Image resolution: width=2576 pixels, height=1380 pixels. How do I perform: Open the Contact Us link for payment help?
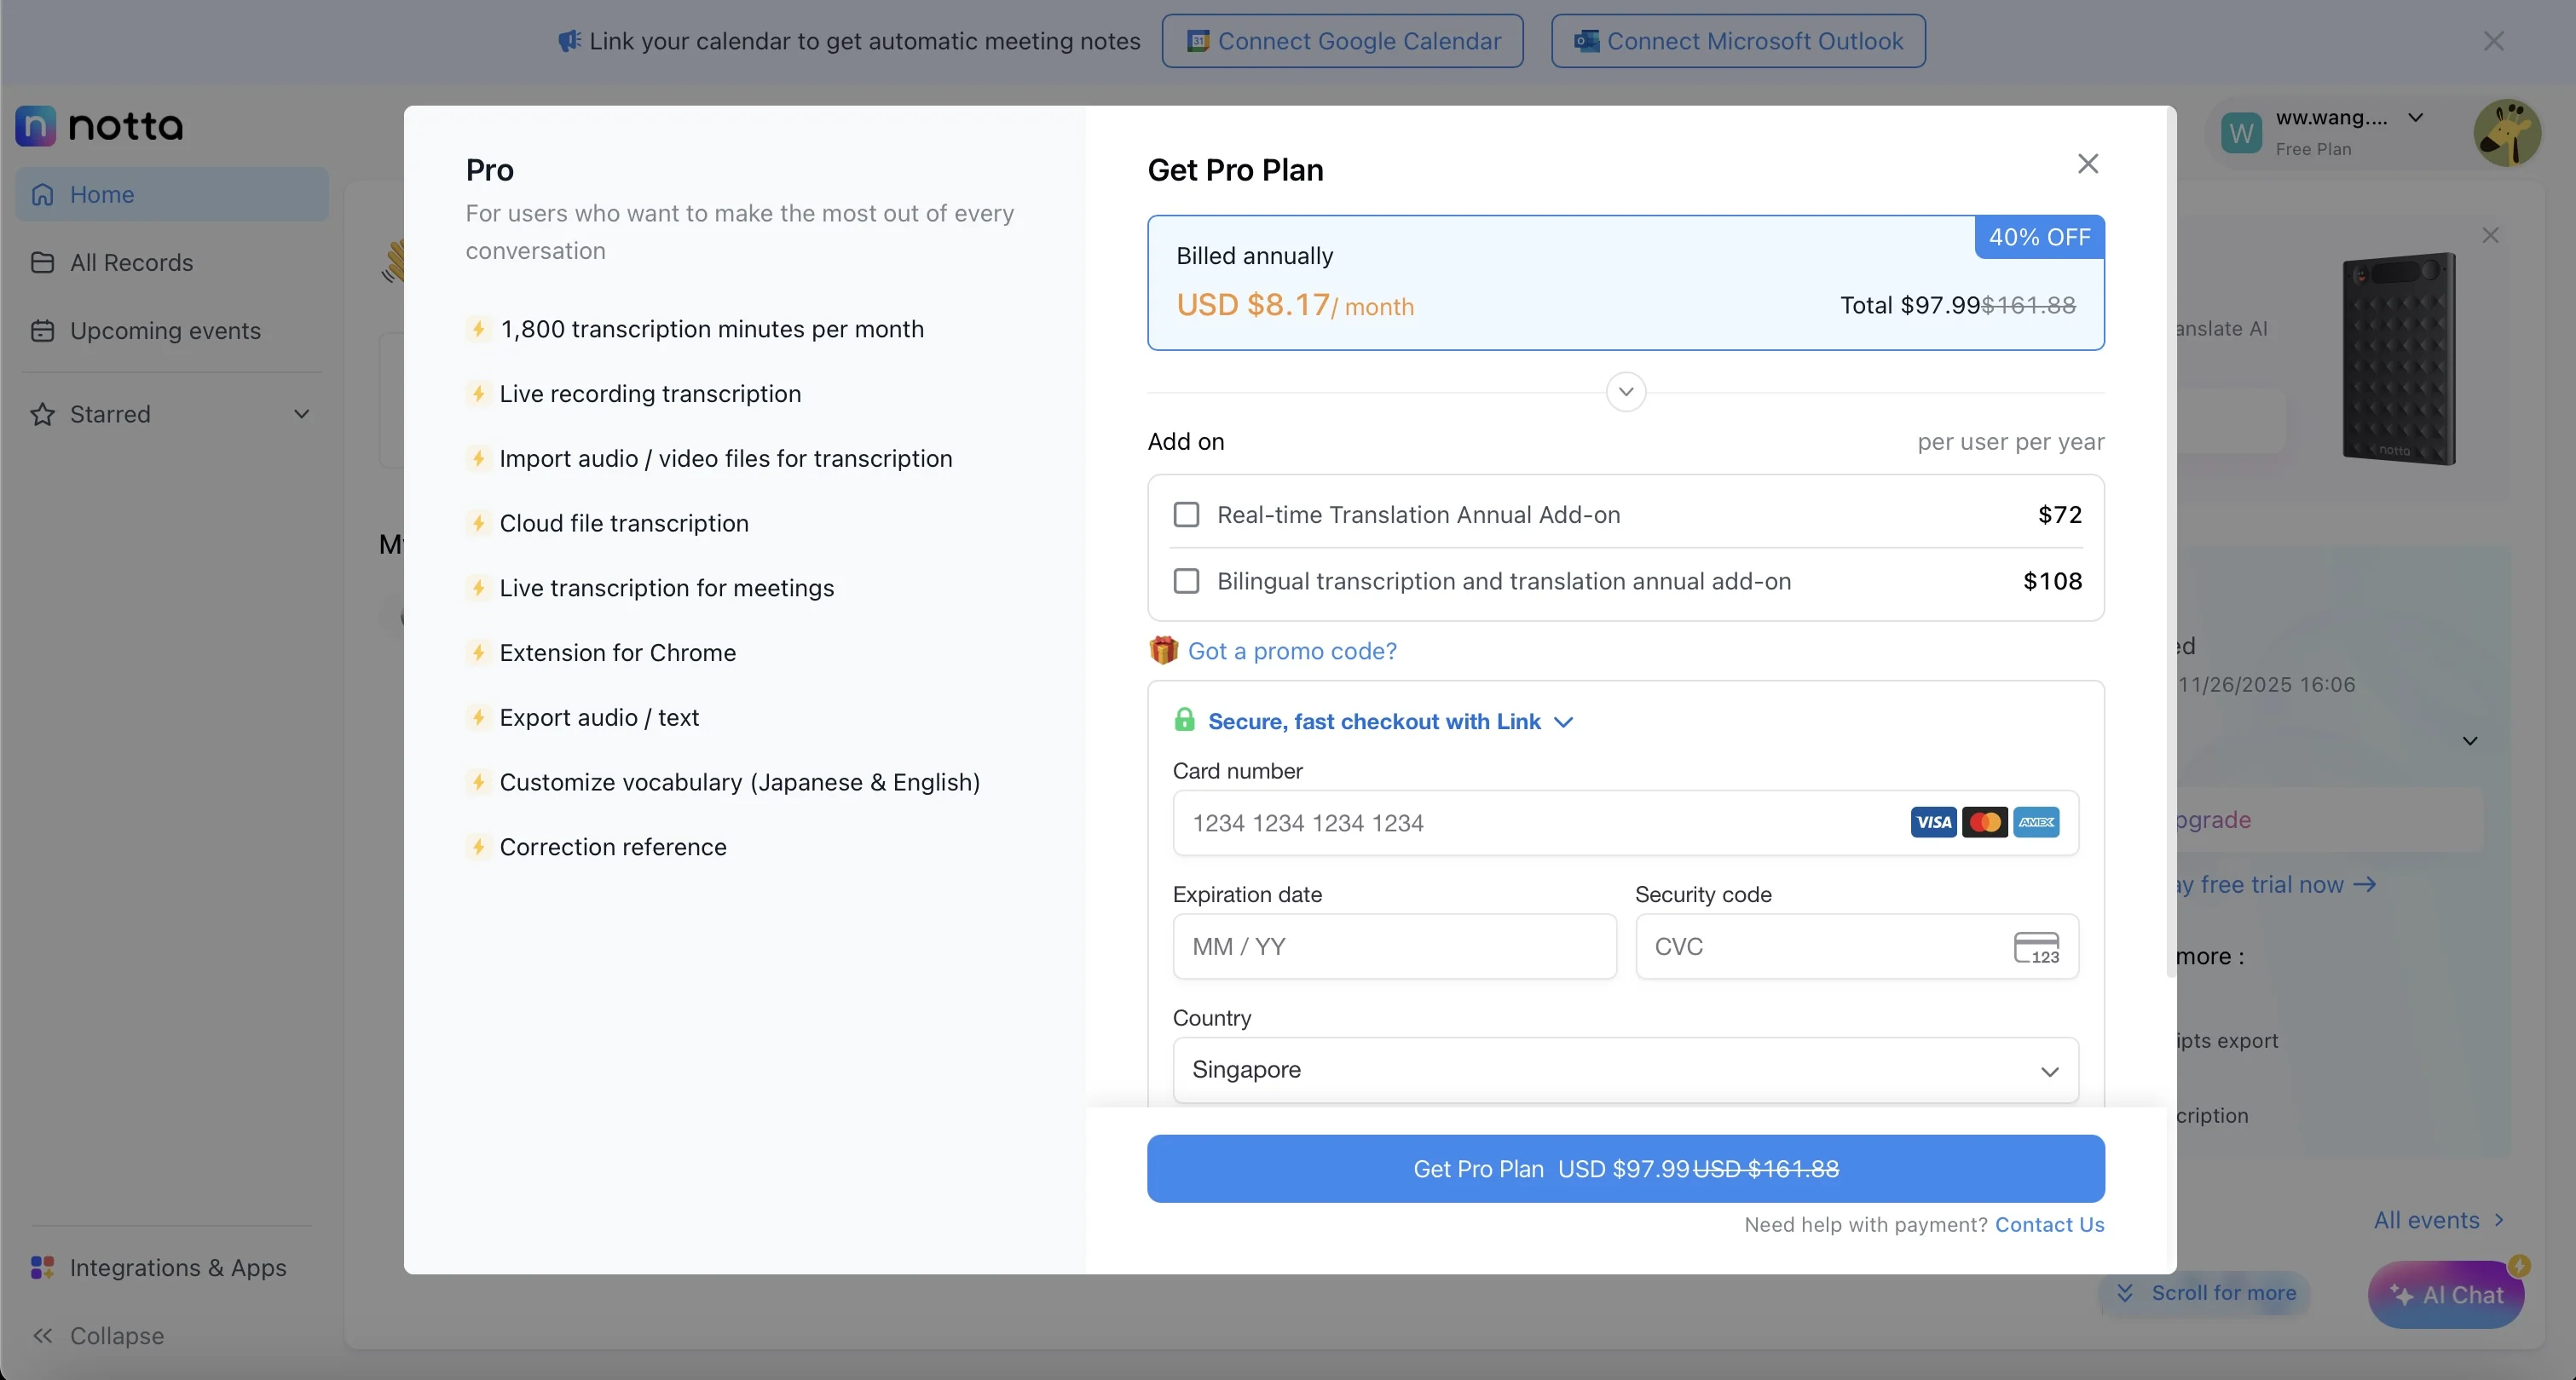pos(2049,1224)
